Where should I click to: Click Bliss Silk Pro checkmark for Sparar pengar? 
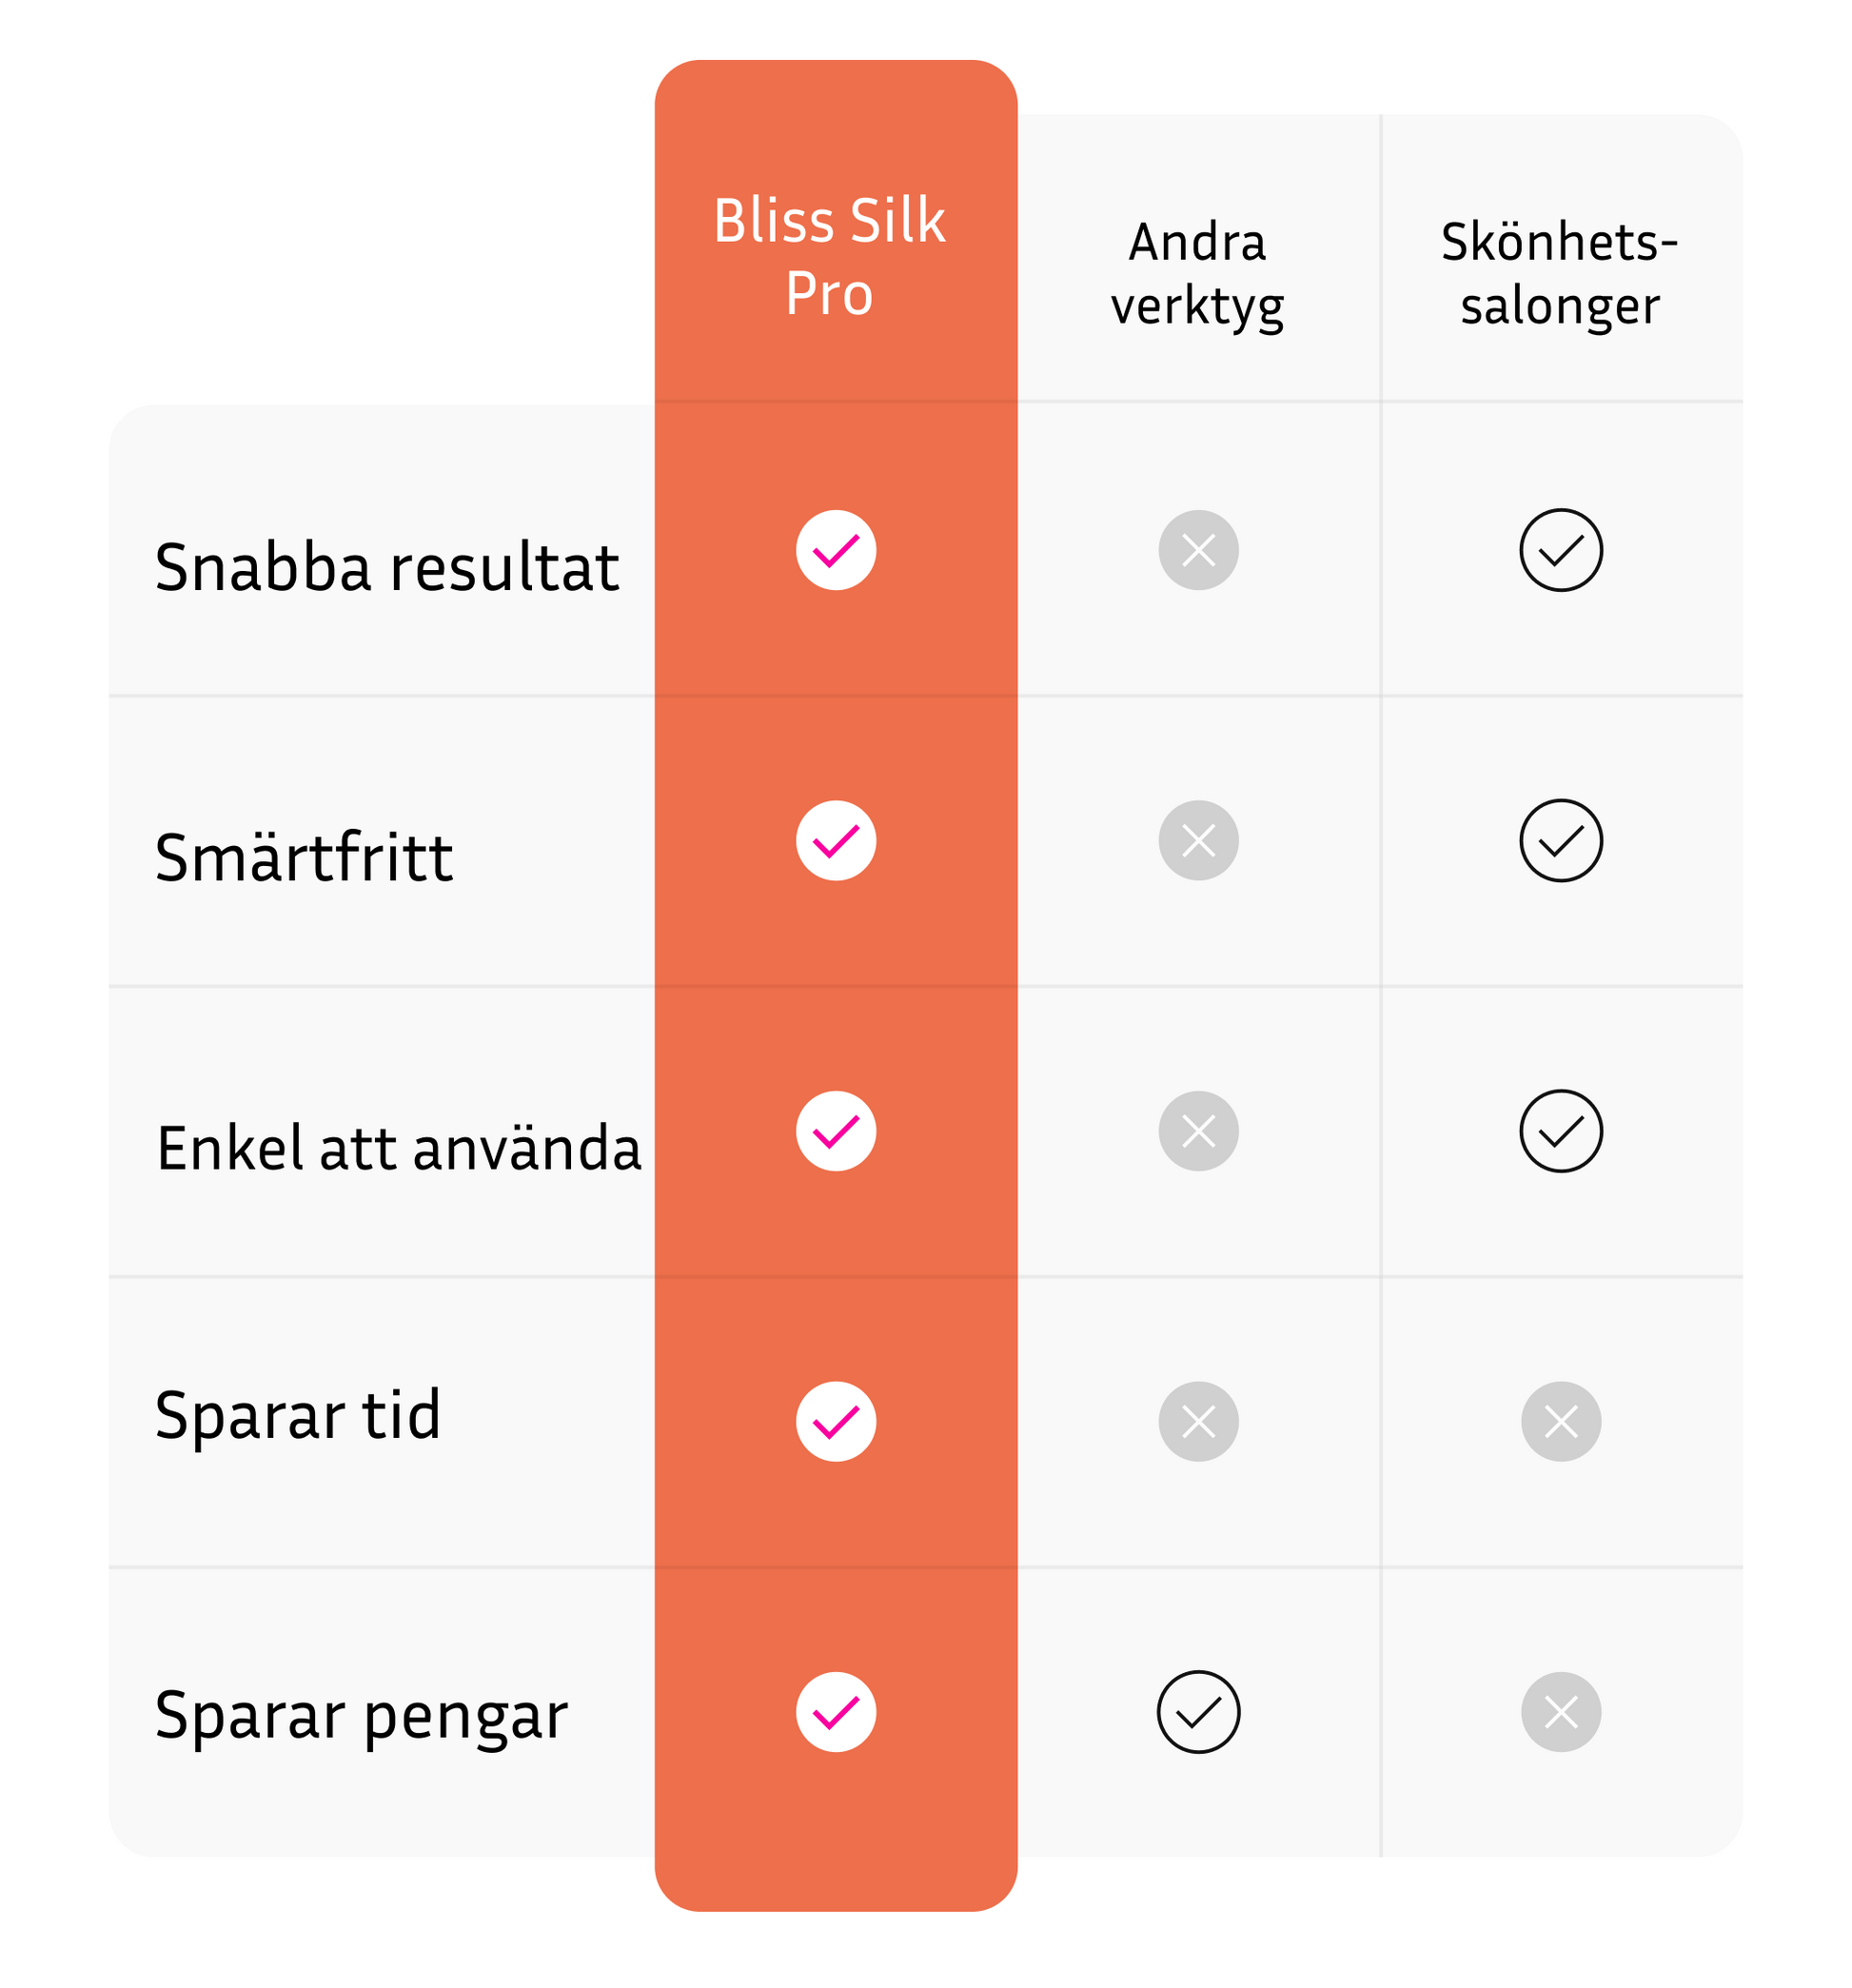coord(835,1711)
